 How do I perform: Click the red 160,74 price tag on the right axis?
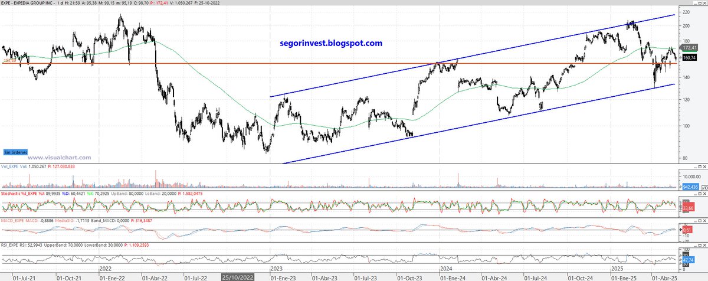coord(690,57)
